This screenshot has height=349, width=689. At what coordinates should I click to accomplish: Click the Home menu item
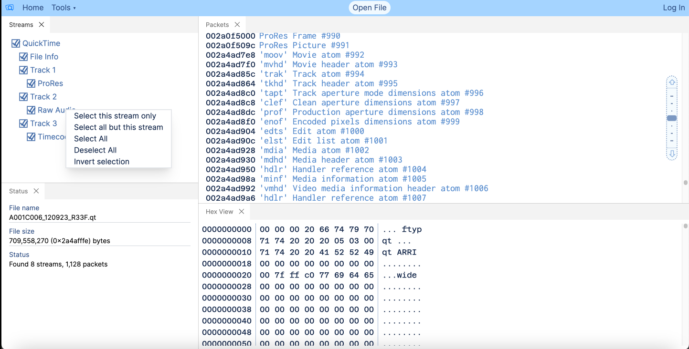(x=32, y=7)
